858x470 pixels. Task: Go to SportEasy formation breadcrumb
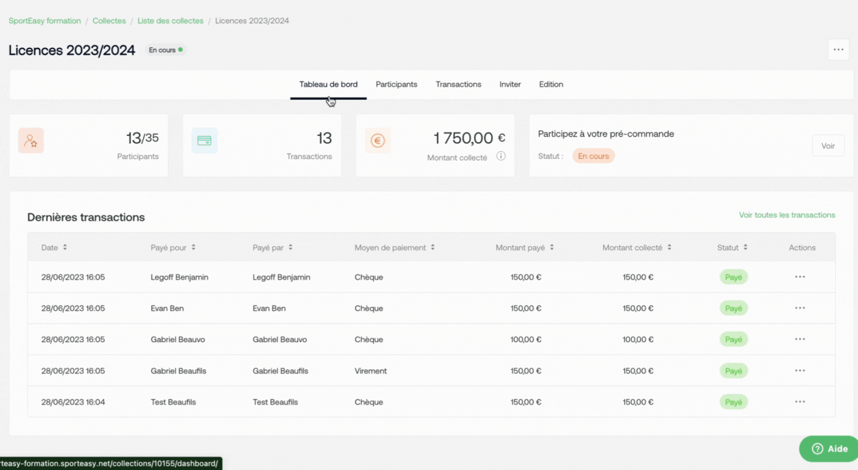pyautogui.click(x=45, y=21)
